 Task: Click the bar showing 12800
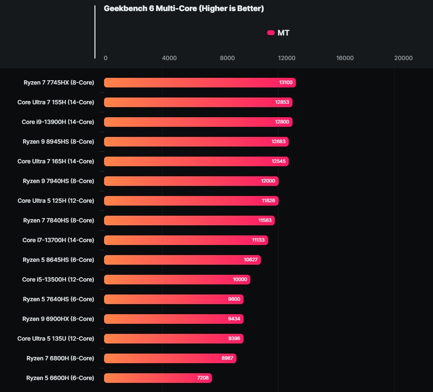198,122
